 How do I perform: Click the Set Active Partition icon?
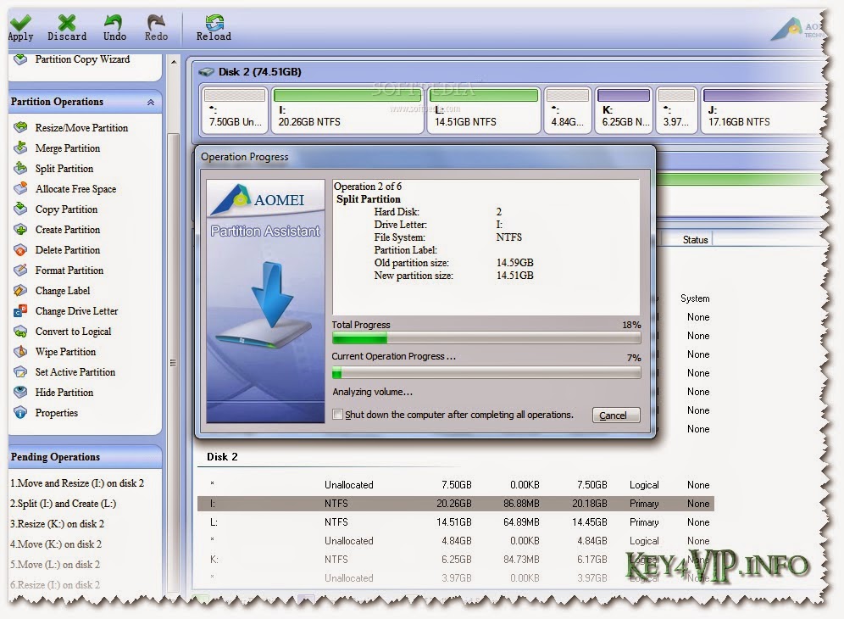[x=20, y=371]
